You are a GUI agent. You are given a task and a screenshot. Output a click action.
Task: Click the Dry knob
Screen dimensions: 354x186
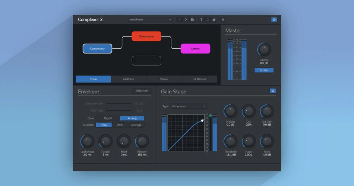point(249,111)
